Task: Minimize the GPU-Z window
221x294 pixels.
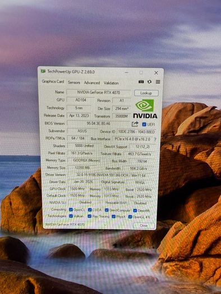Action: (x=127, y=72)
